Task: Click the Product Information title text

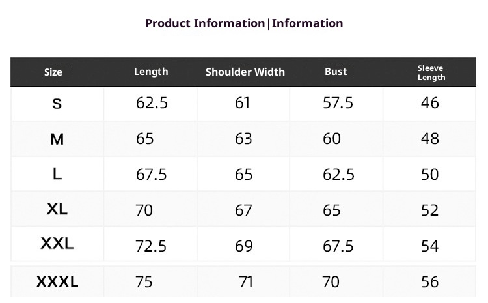Action: (x=243, y=23)
